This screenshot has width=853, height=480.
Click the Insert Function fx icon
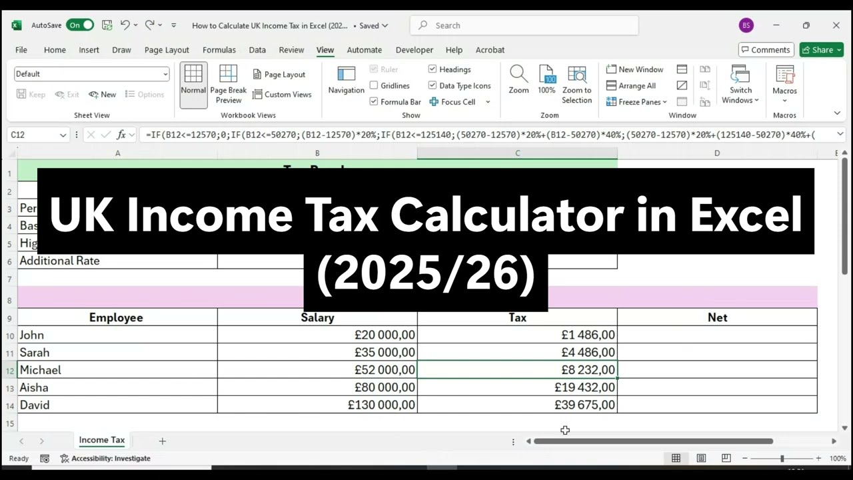(x=121, y=135)
